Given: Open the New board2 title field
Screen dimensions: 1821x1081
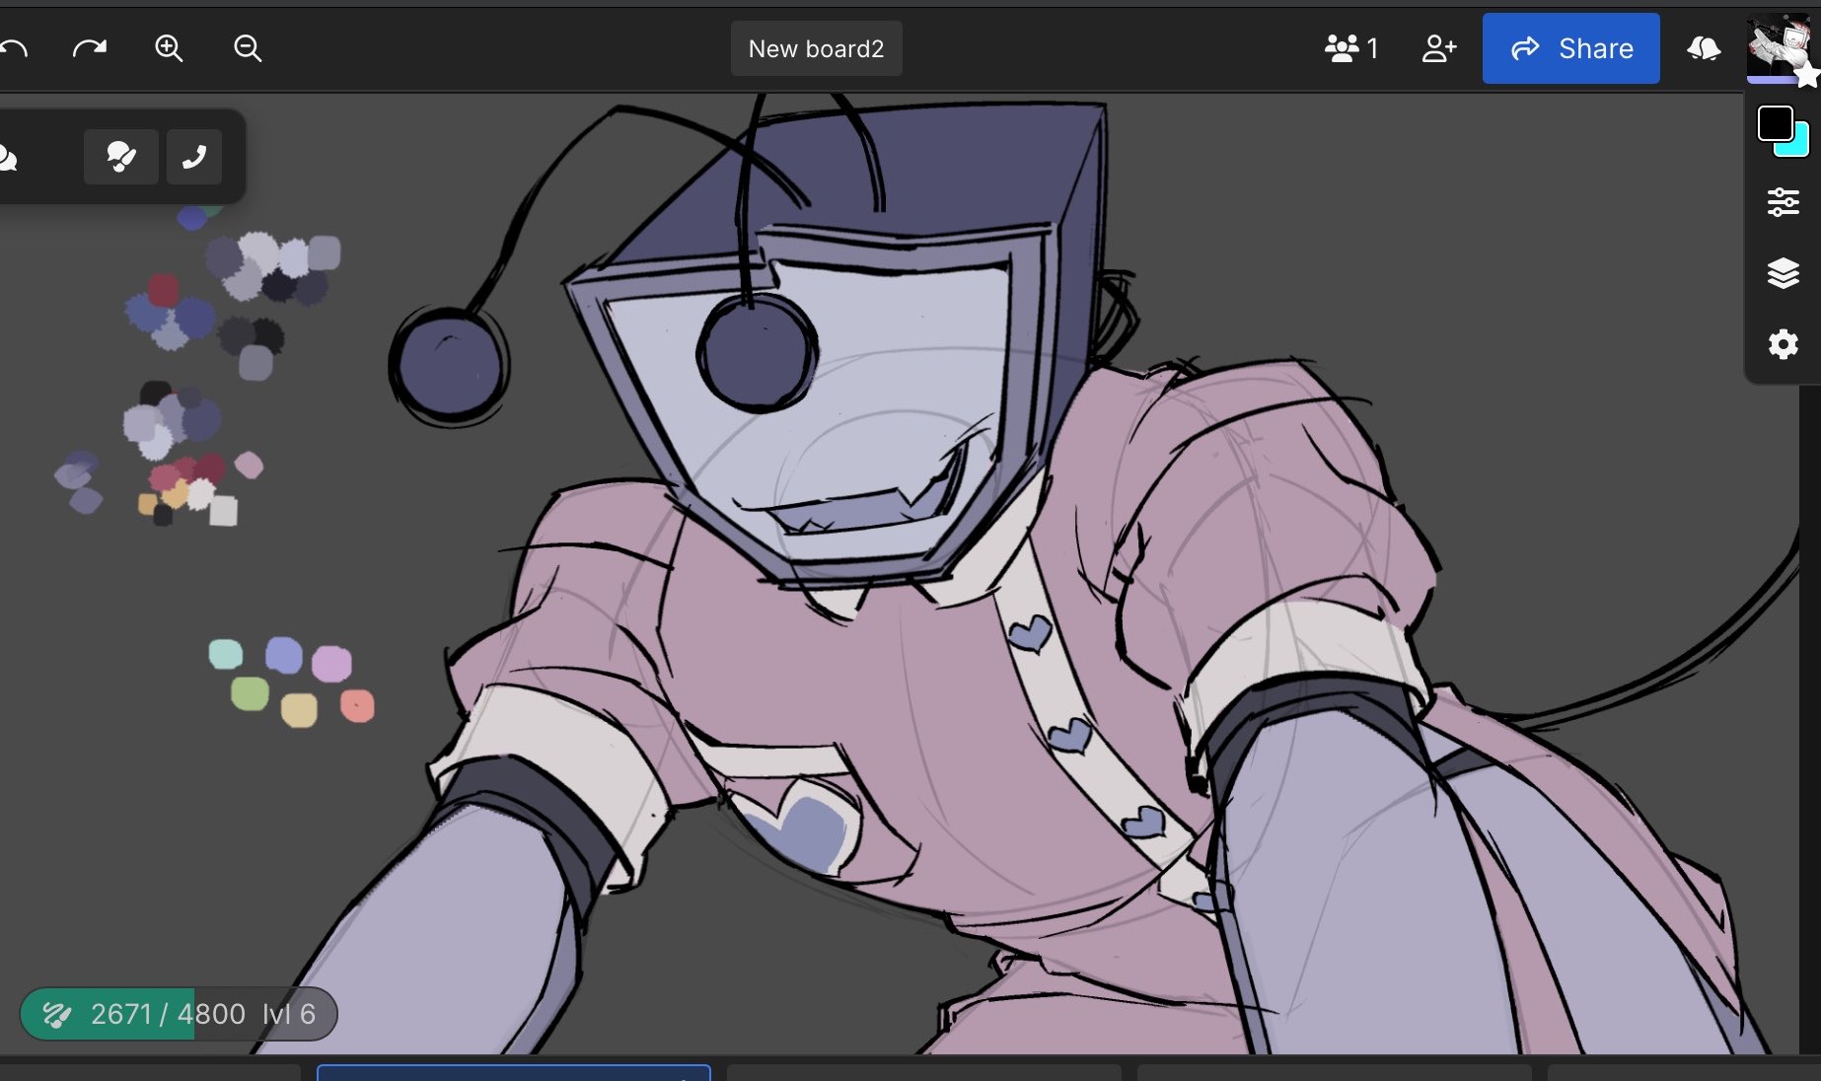Looking at the screenshot, I should [x=816, y=48].
